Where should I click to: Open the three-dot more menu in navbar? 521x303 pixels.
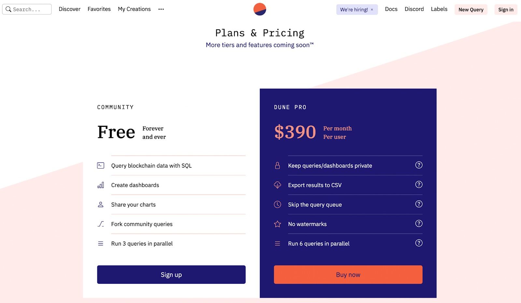(161, 9)
